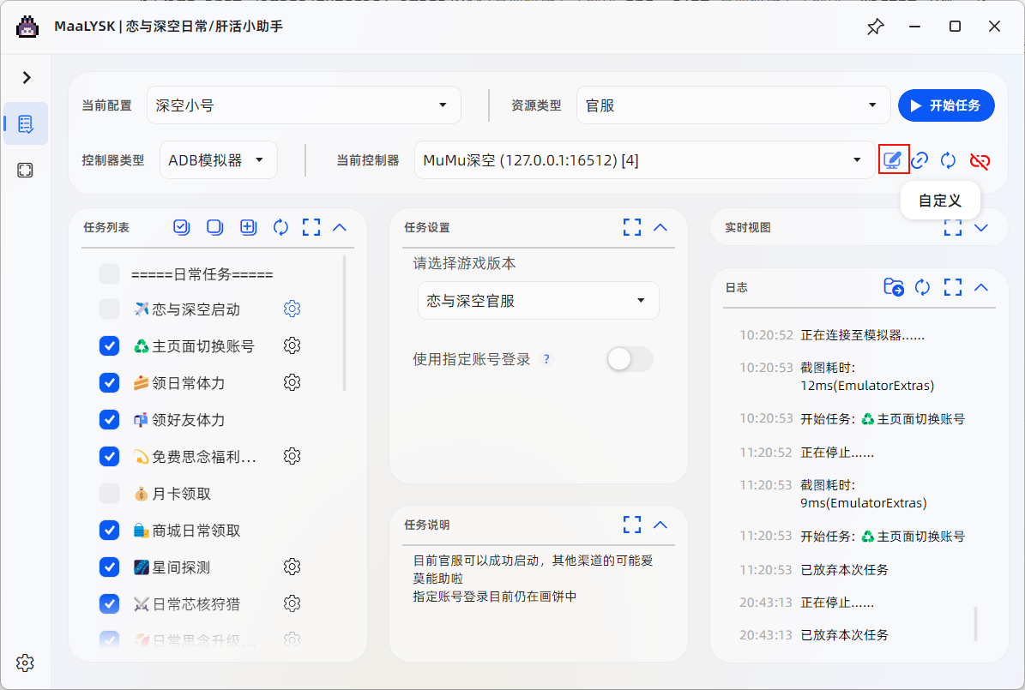Click the 12ms(EmulatorExtras) log line
Viewport: 1025px width, 690px height.
tap(867, 386)
